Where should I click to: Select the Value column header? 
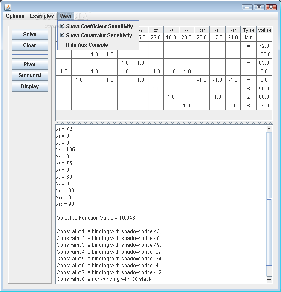point(264,30)
